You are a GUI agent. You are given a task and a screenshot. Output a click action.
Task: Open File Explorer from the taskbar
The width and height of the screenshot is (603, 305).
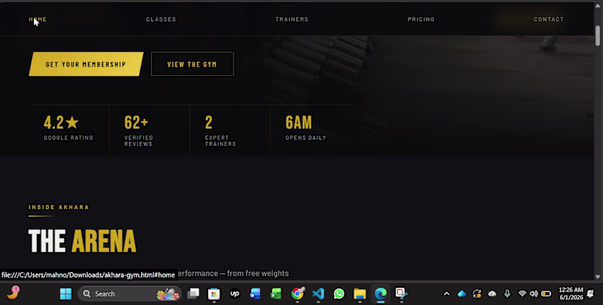click(360, 294)
